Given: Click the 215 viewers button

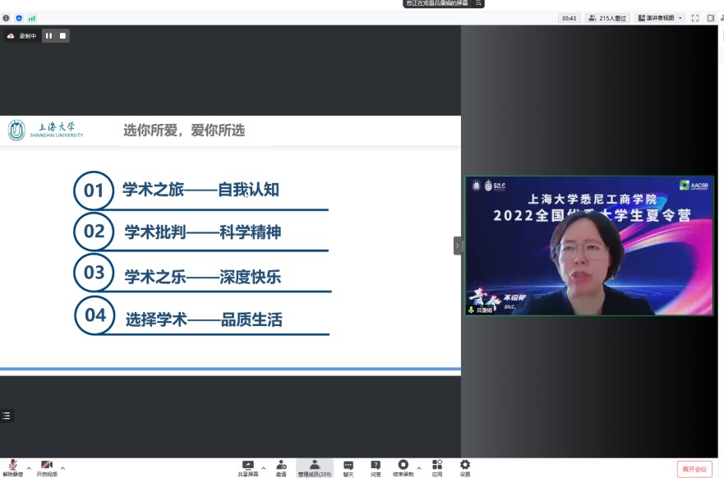Looking at the screenshot, I should pyautogui.click(x=607, y=18).
